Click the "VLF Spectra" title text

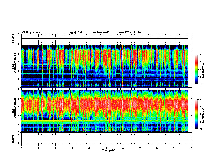tap(31, 33)
